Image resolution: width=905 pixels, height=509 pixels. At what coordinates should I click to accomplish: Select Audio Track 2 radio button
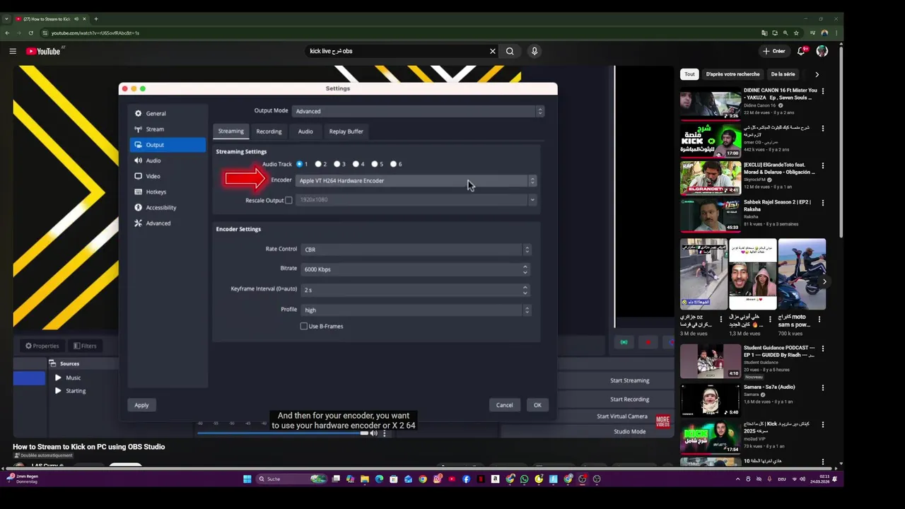pyautogui.click(x=318, y=164)
